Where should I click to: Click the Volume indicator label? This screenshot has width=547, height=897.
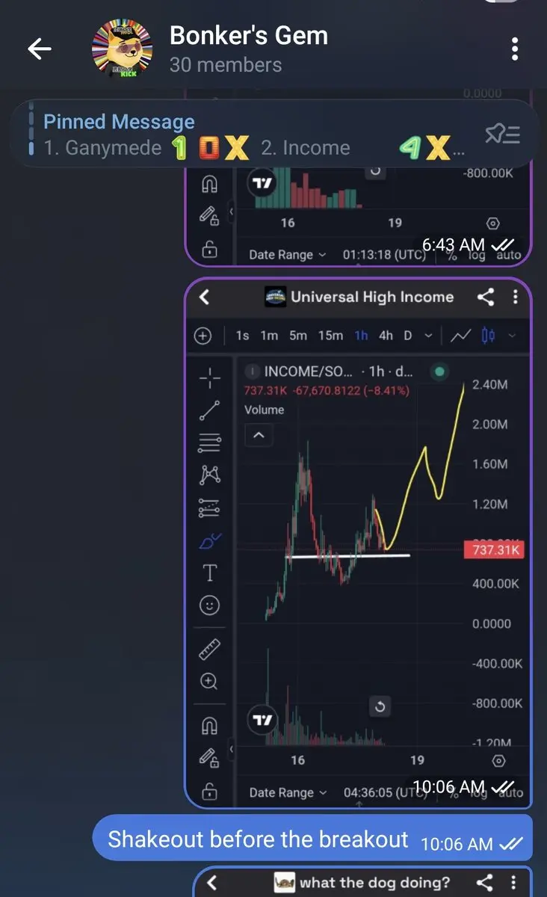264,410
